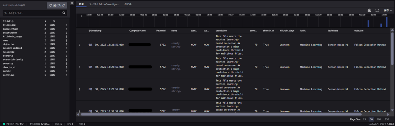Open the @timestamp field options menu
This screenshot has height=126, width=395.
point(66,25)
